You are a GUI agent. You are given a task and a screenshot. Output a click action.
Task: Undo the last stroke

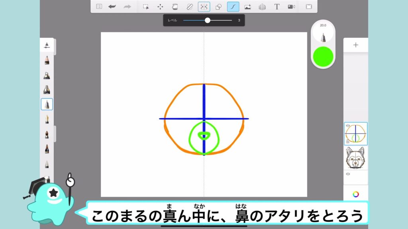[x=112, y=7]
